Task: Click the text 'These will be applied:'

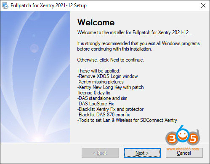Action: click(99, 71)
